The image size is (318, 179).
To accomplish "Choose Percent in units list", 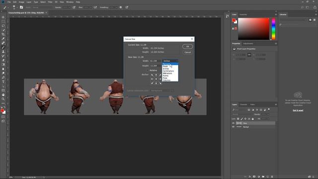I will [170, 64].
